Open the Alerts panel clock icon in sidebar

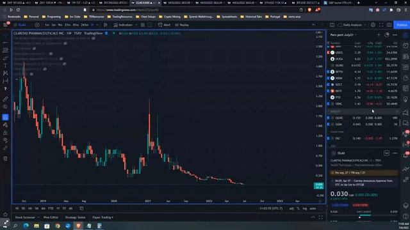(x=406, y=45)
